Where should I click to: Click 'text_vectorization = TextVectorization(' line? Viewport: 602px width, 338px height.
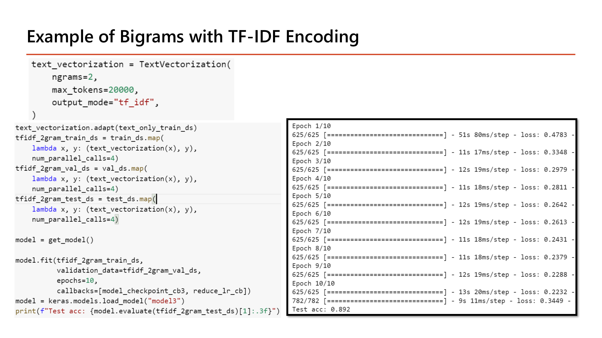point(131,64)
